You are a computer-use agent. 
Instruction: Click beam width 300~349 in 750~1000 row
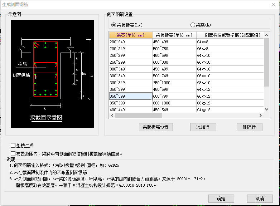pyautogui.click(x=131, y=83)
